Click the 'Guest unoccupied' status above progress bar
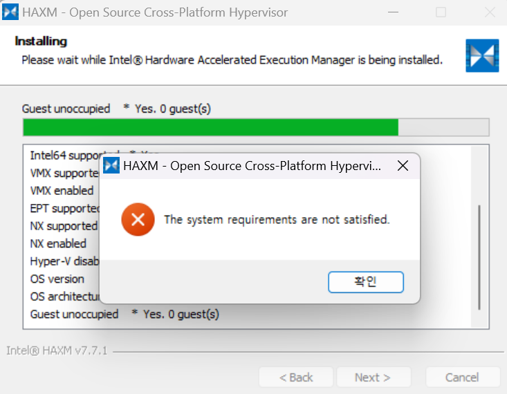 pos(116,109)
